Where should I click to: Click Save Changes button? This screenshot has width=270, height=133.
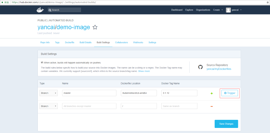[x=226, y=124]
